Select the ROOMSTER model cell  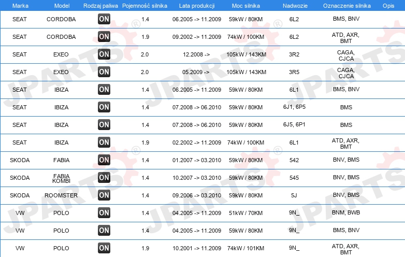pos(61,195)
